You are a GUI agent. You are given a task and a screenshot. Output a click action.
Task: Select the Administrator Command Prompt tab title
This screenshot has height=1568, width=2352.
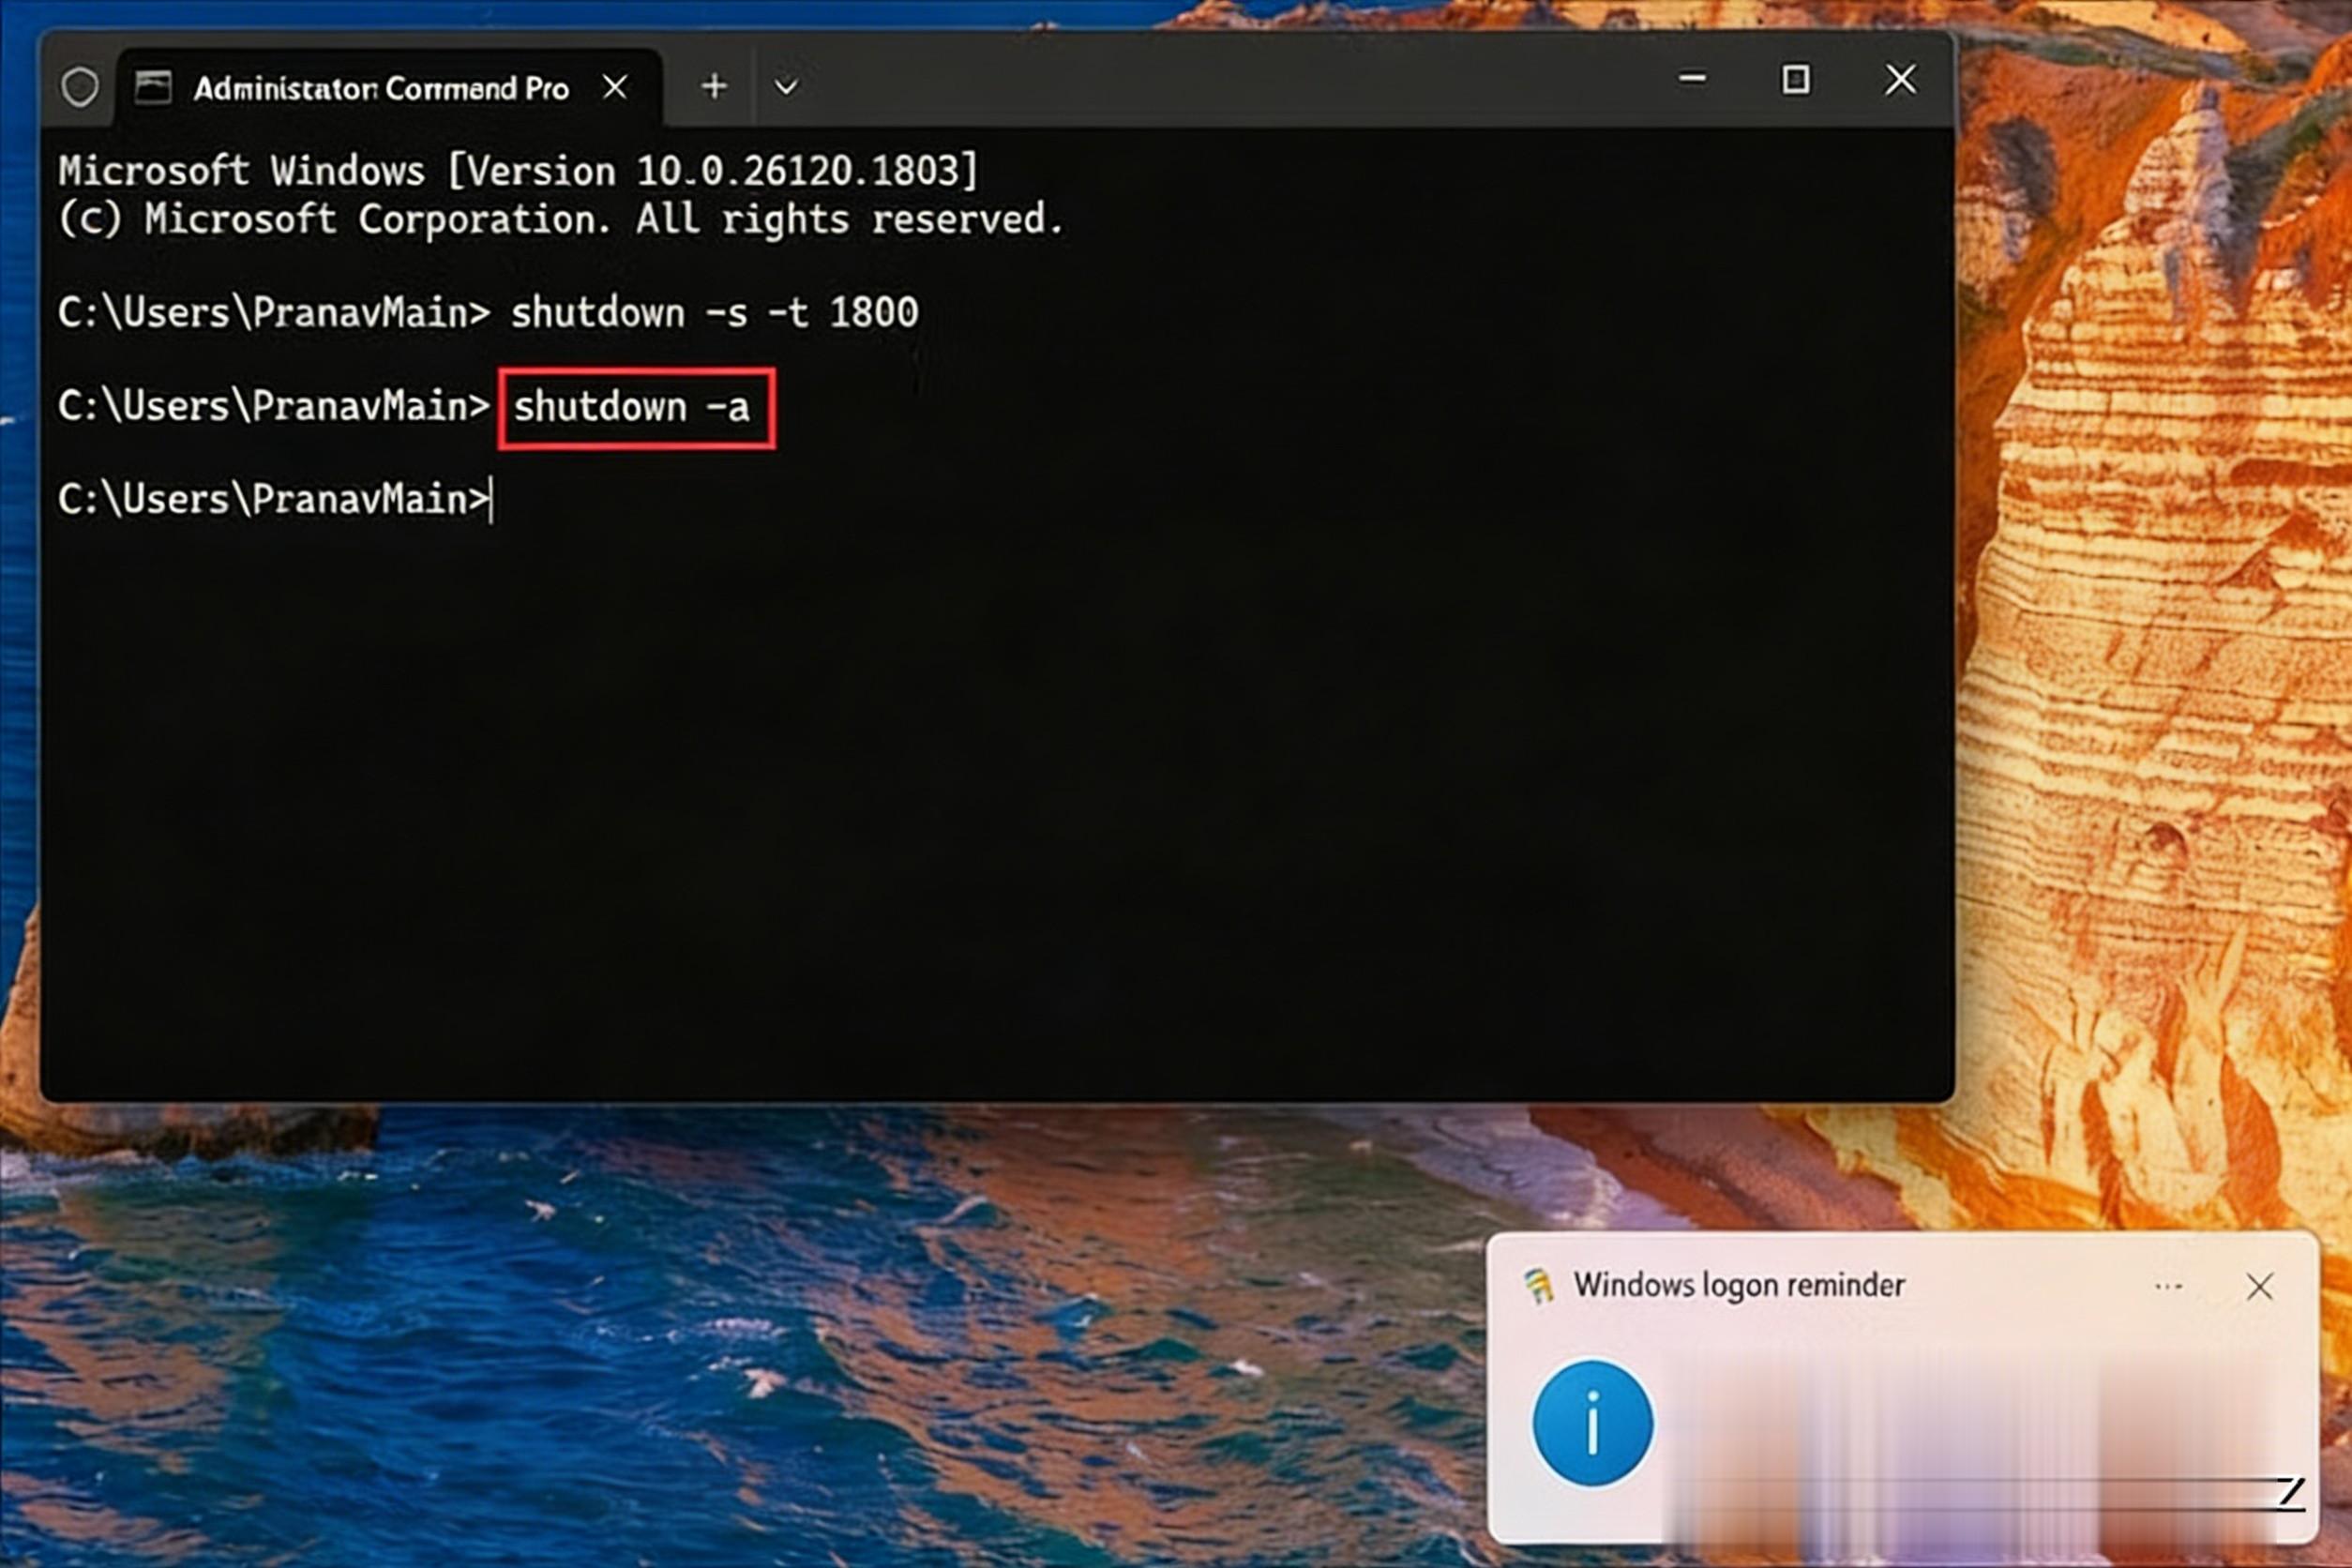381,89
